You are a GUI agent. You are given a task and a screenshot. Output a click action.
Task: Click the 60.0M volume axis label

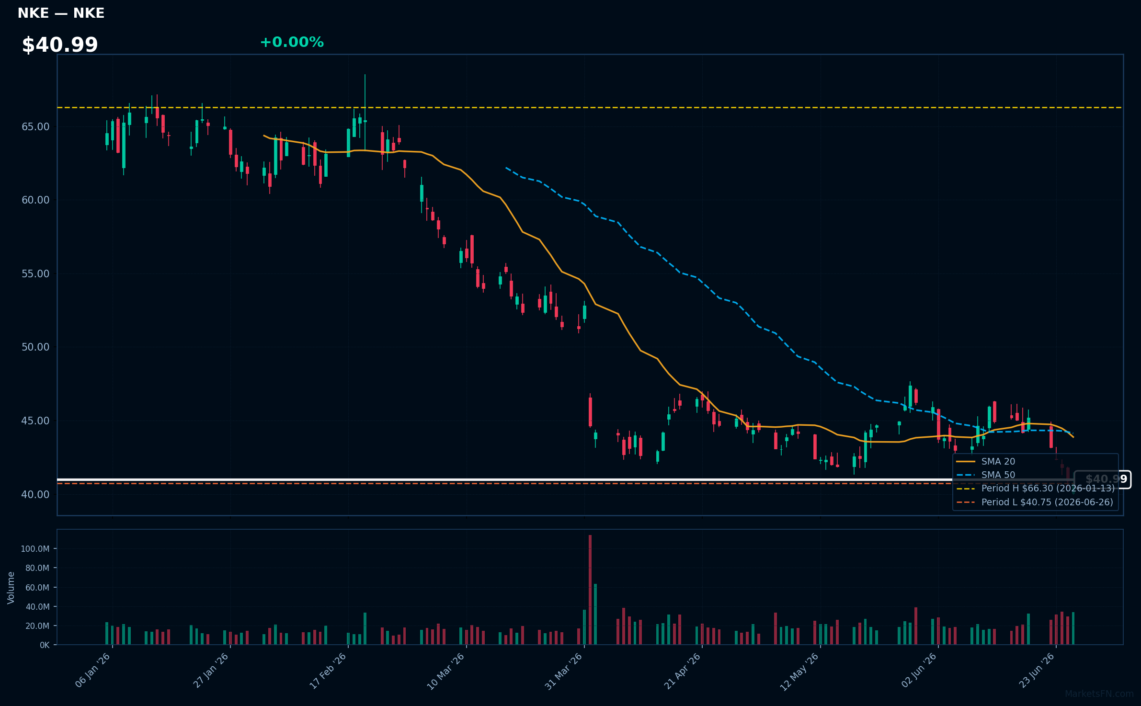tap(37, 588)
